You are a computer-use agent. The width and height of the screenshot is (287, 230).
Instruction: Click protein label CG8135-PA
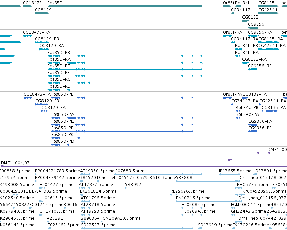pyautogui.click(x=274, y=108)
